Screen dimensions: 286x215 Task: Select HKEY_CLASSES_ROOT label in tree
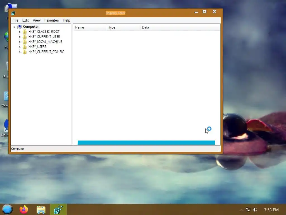44,32
